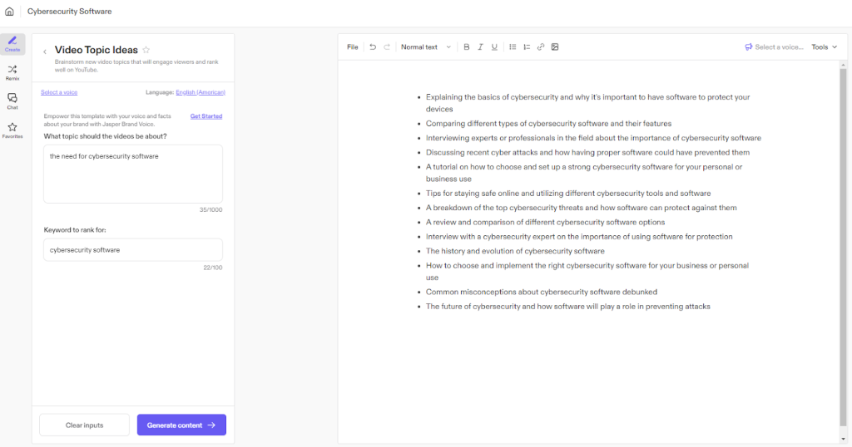852x447 pixels.
Task: Insert an image from the toolbar
Action: click(x=555, y=47)
